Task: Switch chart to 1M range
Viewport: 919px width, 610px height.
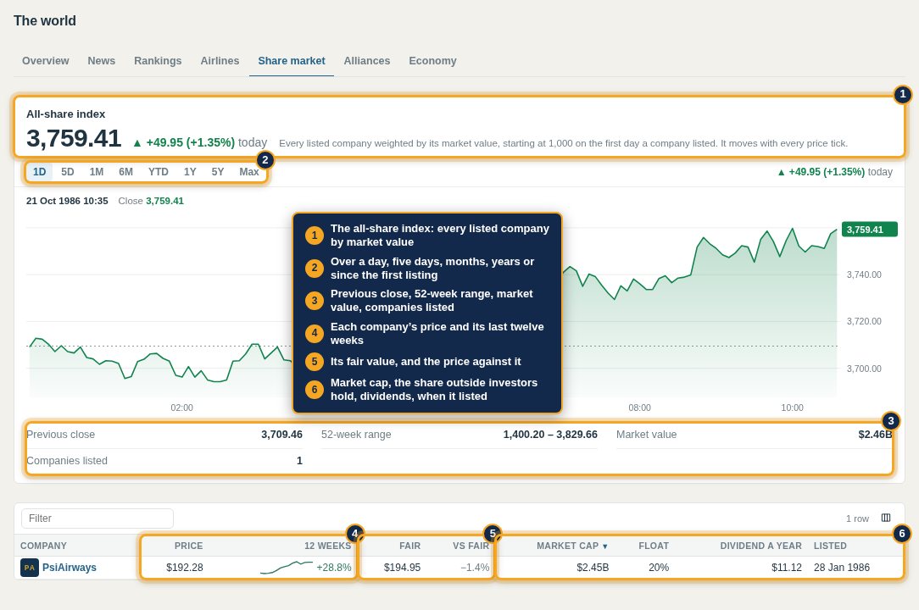Action: click(x=96, y=172)
